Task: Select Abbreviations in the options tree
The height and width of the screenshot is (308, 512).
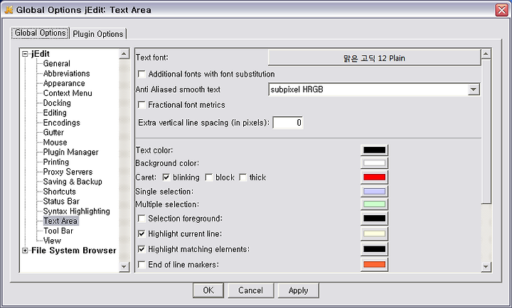Action: click(66, 73)
